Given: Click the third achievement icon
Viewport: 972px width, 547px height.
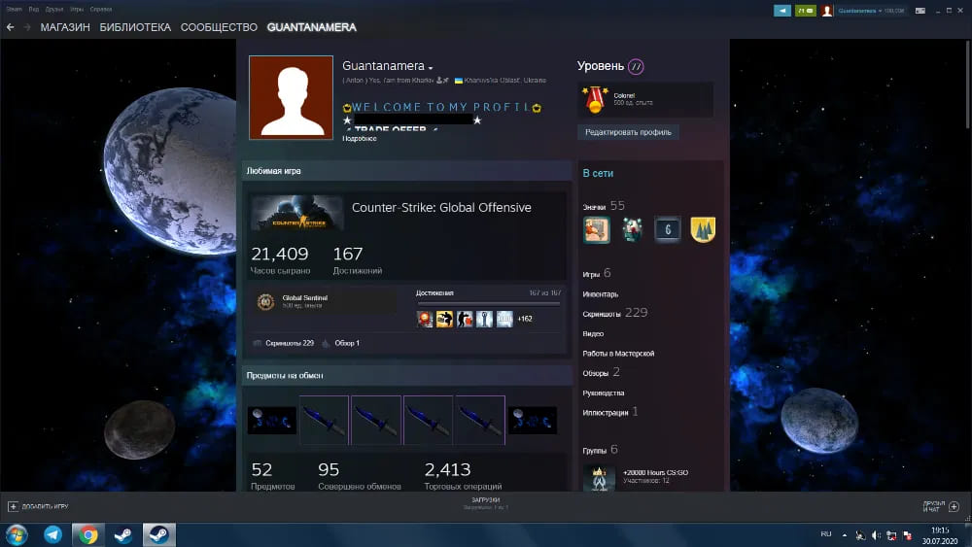Looking at the screenshot, I should (465, 319).
